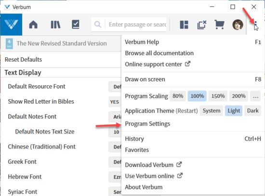Open Default Notes Text Size dropdown
The height and width of the screenshot is (196, 265).
click(x=115, y=132)
